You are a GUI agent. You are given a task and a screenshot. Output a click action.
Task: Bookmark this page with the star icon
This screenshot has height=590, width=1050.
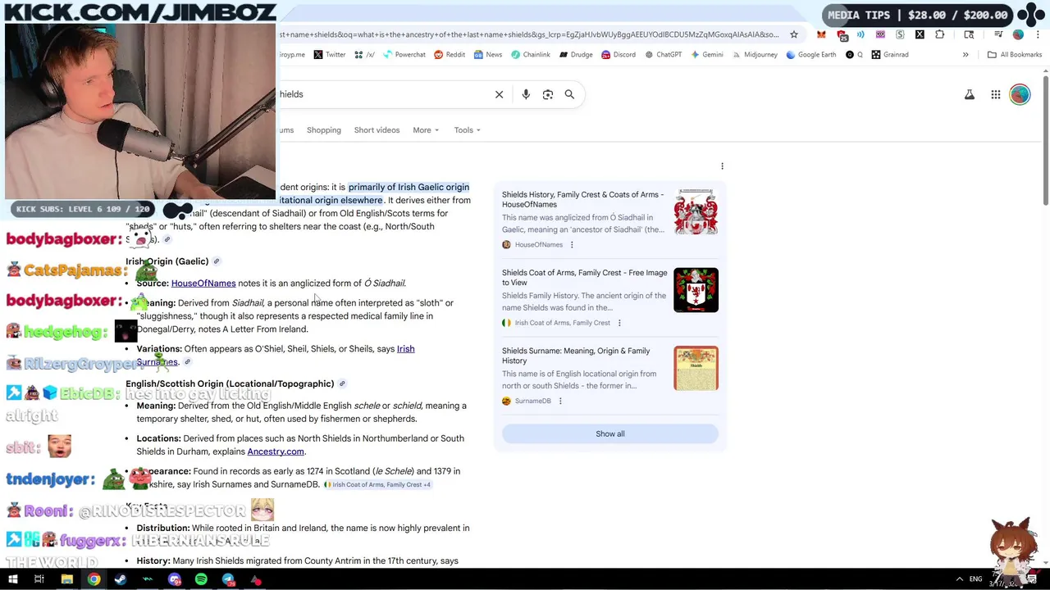tap(794, 34)
